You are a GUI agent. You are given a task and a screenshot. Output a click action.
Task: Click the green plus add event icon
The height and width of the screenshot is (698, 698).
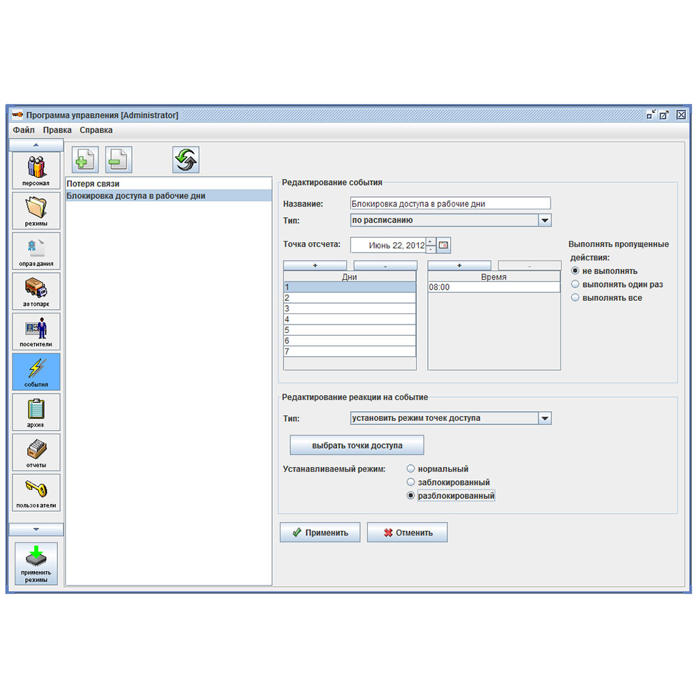point(85,160)
